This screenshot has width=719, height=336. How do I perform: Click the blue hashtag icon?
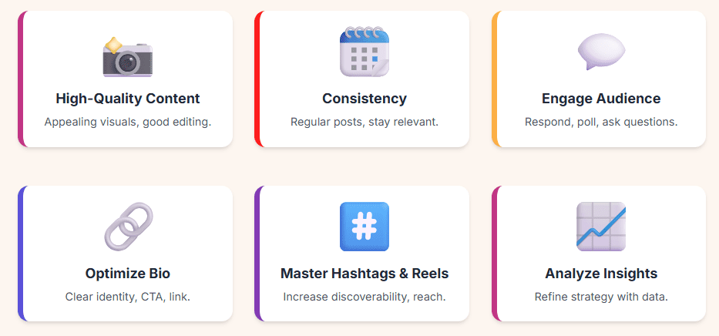click(x=365, y=227)
